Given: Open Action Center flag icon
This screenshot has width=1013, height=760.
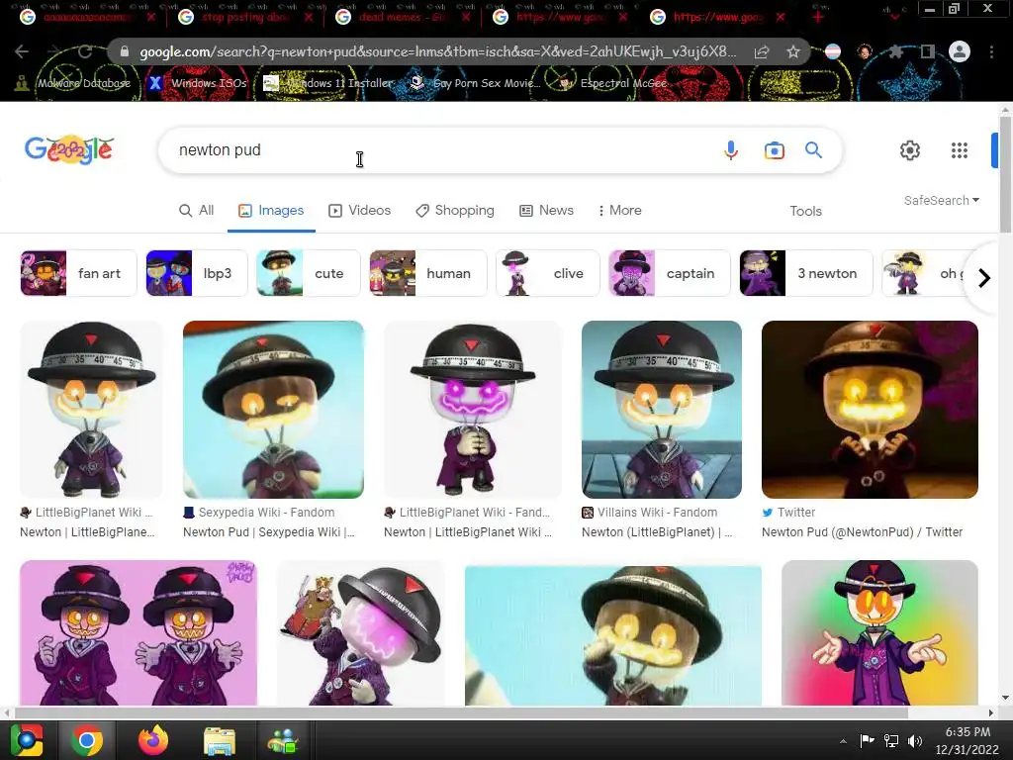Looking at the screenshot, I should (867, 740).
